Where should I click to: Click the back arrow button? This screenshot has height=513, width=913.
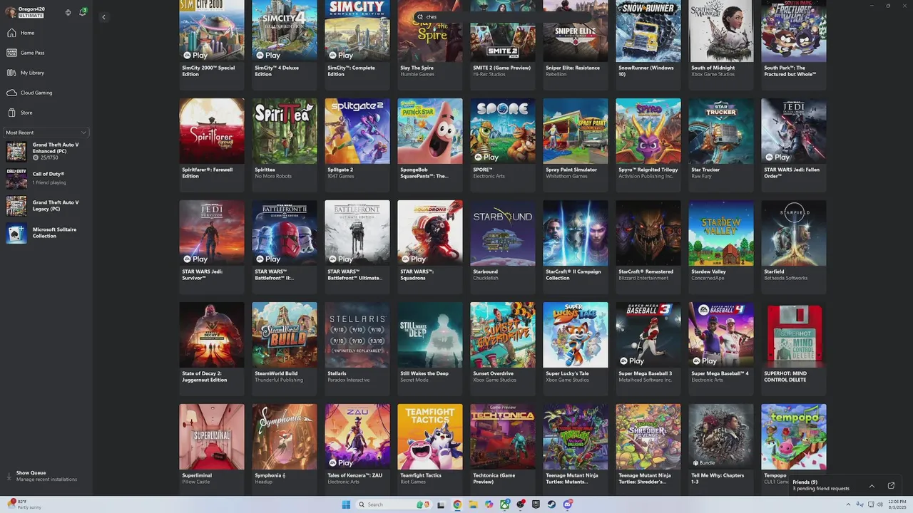[x=103, y=17]
